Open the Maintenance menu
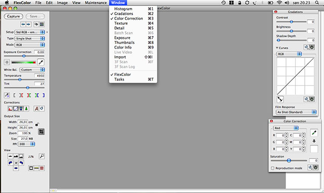The height and width of the screenshot is (193, 324). coord(96,3)
